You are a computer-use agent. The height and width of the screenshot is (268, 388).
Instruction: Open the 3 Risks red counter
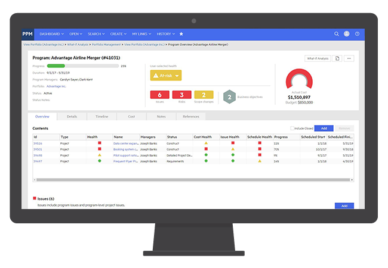click(x=181, y=95)
